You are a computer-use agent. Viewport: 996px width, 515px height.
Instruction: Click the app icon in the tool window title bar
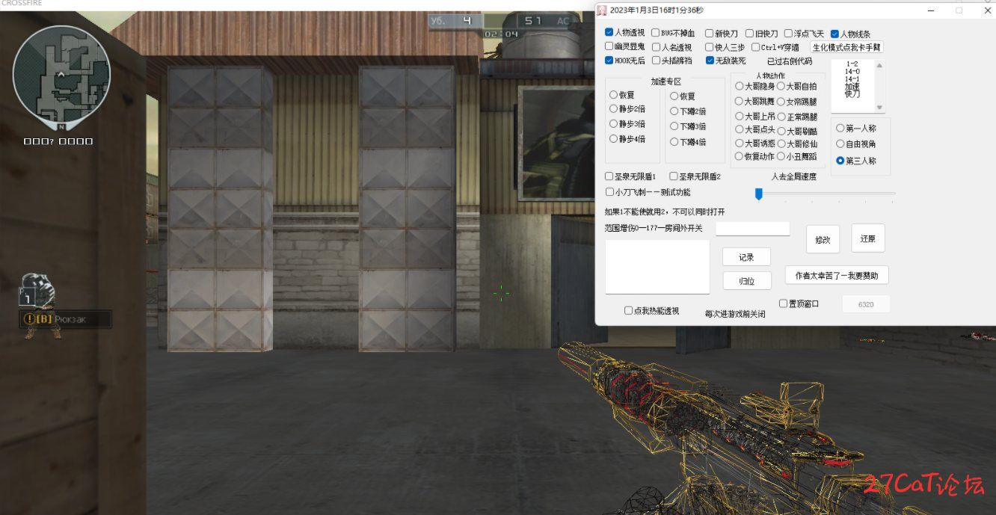pos(601,10)
